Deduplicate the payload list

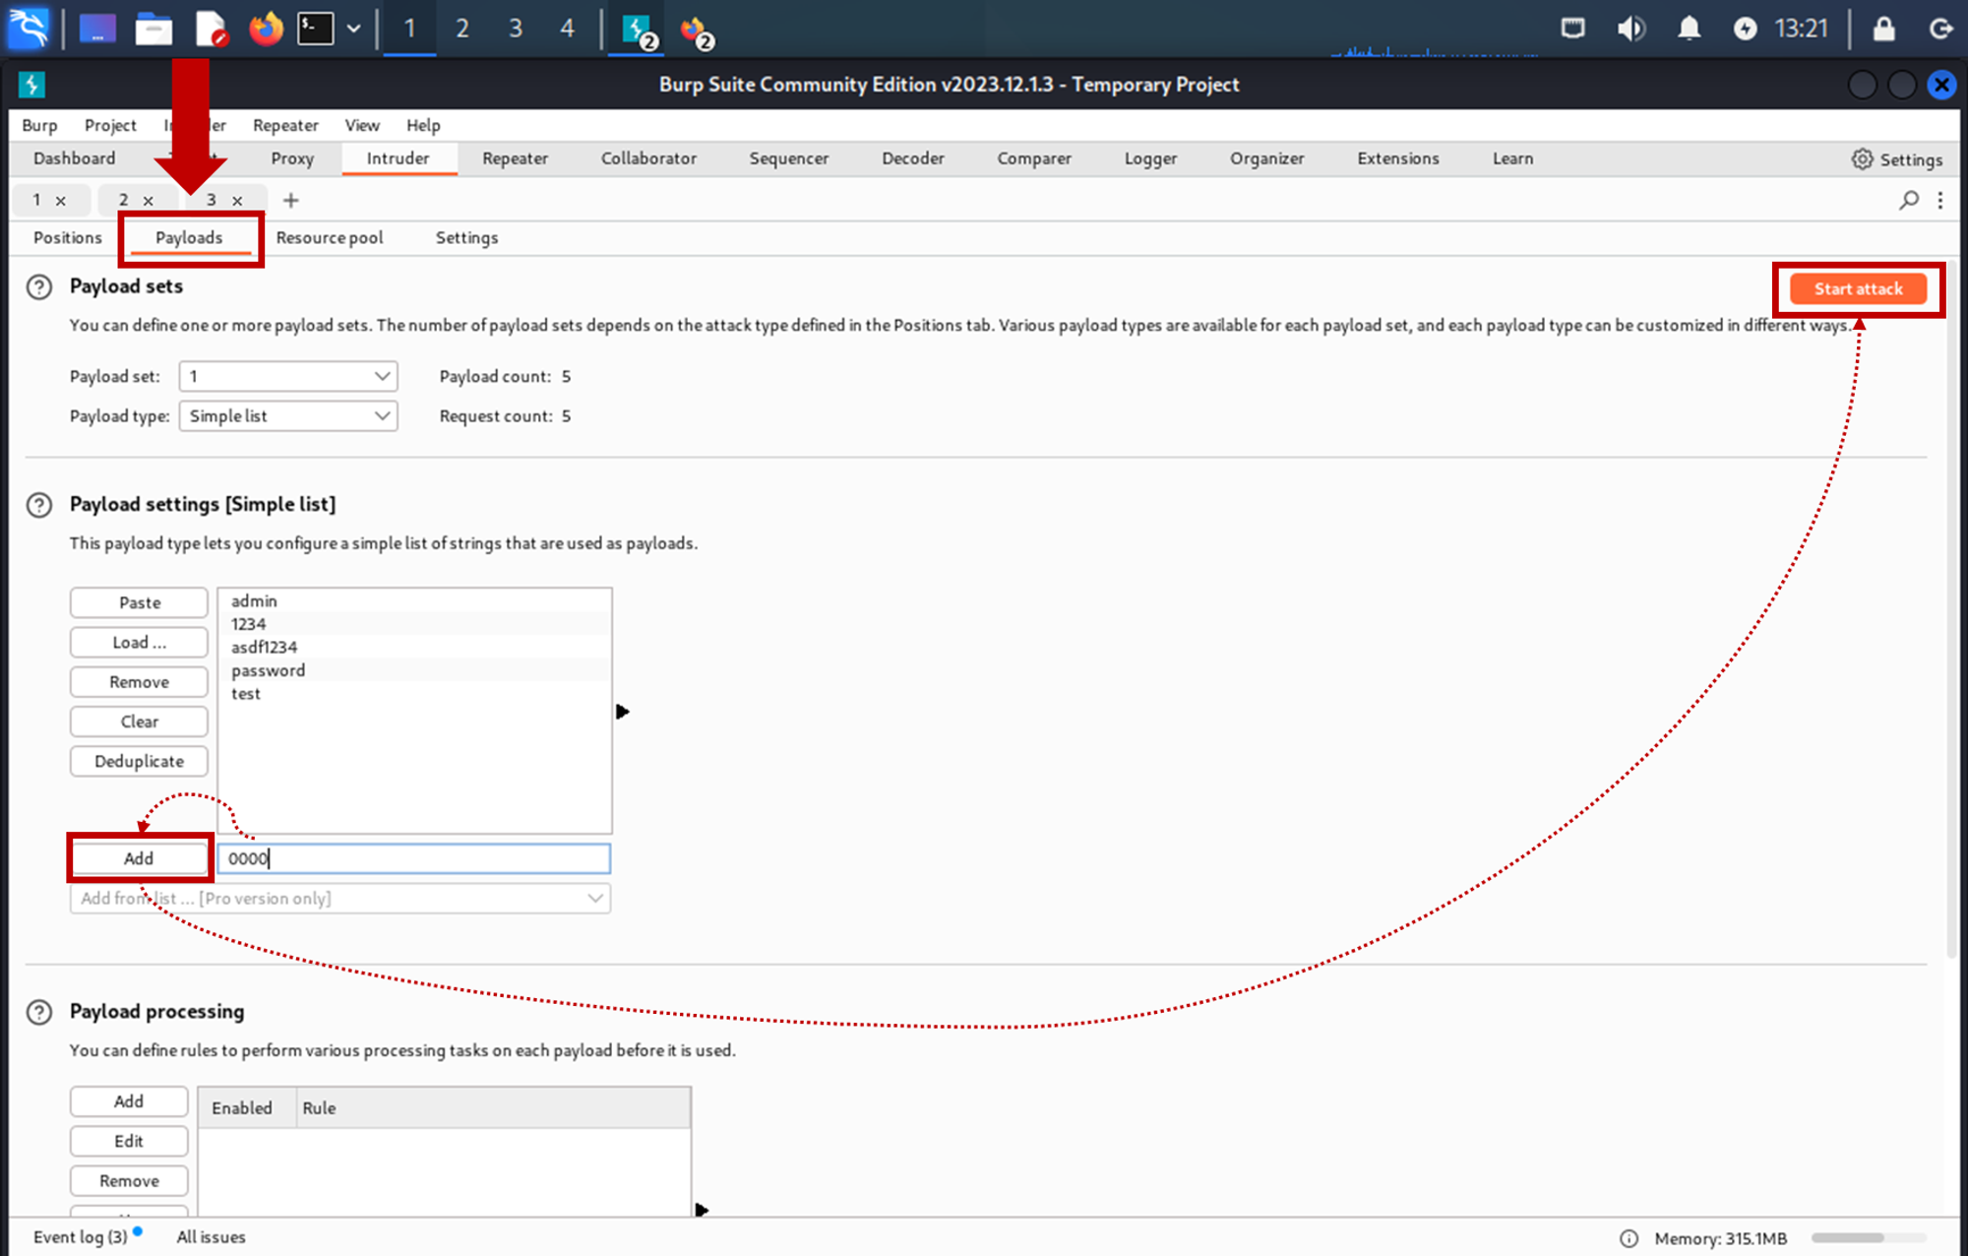click(139, 761)
